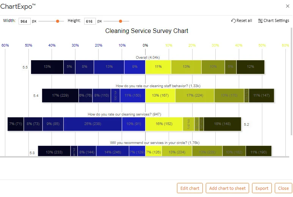Select the 25% (238) segment
This screenshot has height=197, width=293.
[93, 124]
